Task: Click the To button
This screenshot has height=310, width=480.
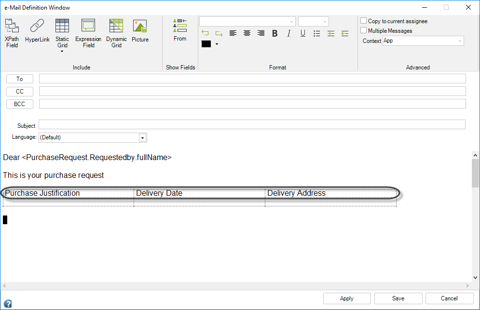Action: point(20,79)
